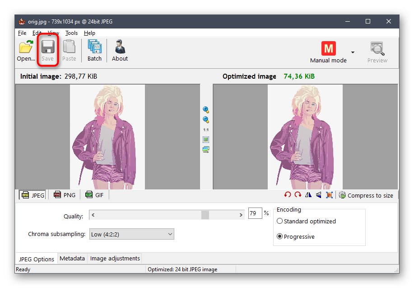Click the 74,36 KiB optimized size value
Screen dimensions: 414x288
coord(299,76)
